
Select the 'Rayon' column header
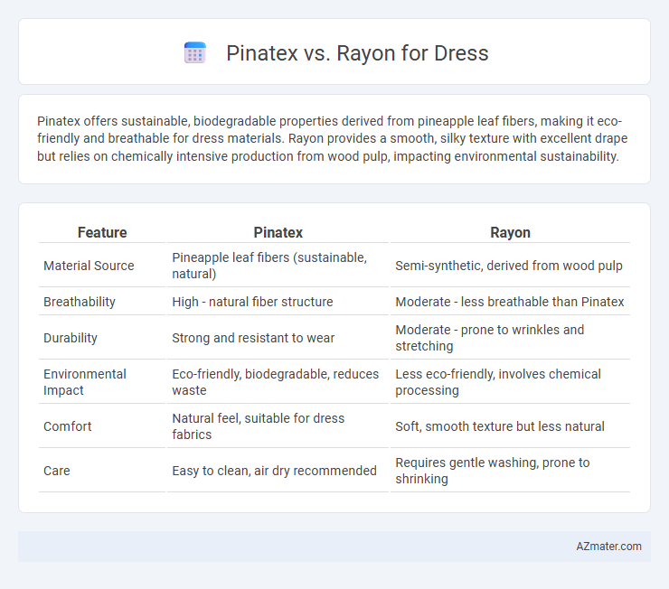(x=510, y=232)
